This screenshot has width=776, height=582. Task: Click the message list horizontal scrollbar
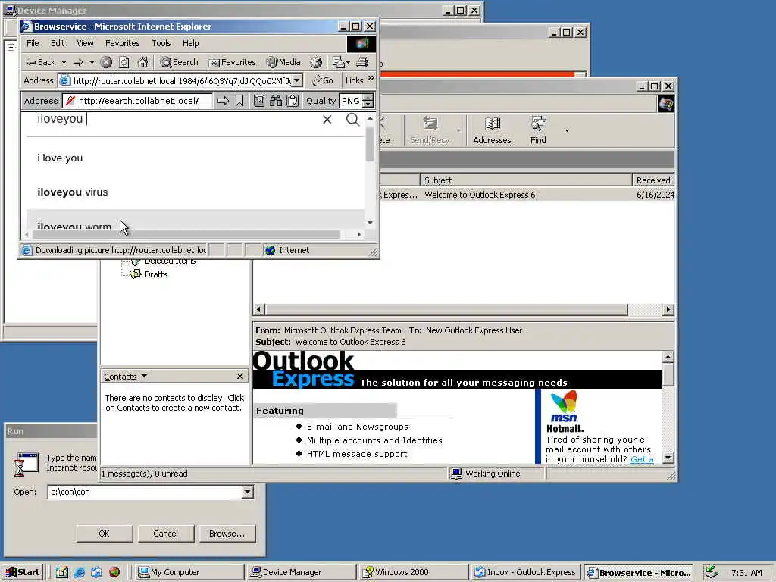[x=446, y=310]
